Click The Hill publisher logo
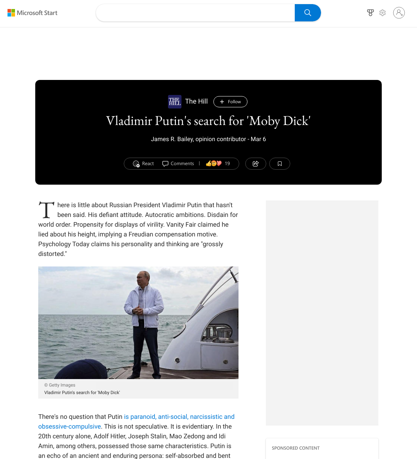 click(x=175, y=102)
